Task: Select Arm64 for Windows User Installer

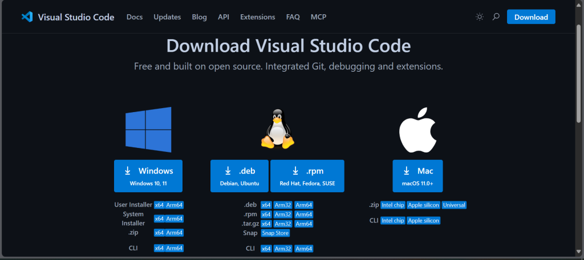Action: [175, 205]
